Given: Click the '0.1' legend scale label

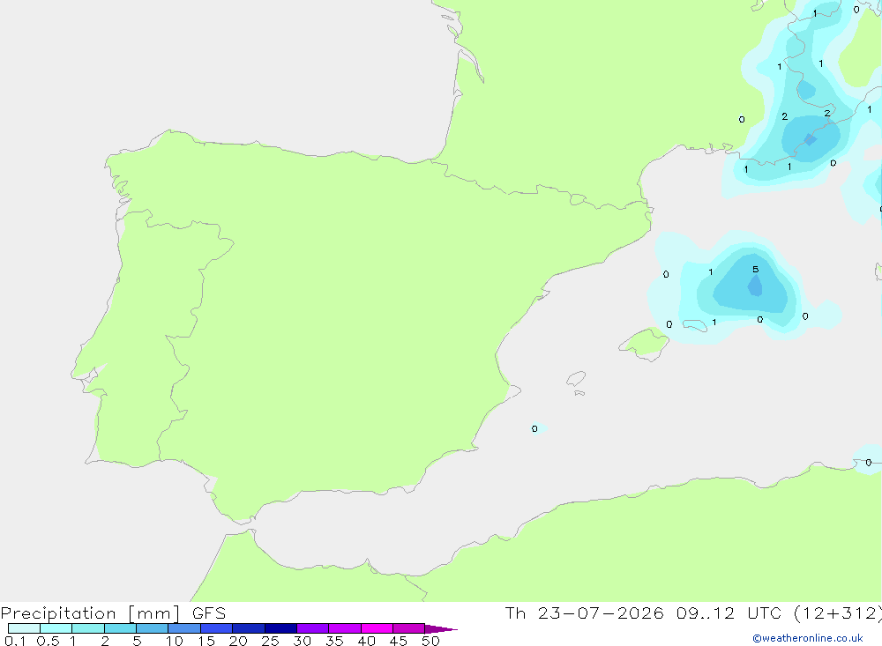Looking at the screenshot, I should [x=15, y=641].
